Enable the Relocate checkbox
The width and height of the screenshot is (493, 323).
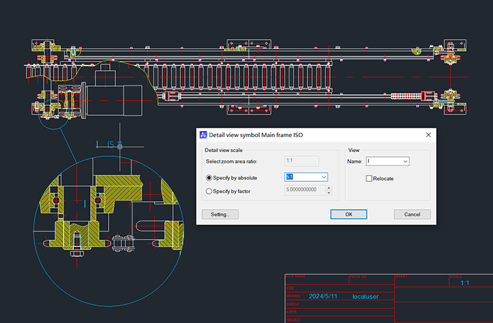point(369,178)
